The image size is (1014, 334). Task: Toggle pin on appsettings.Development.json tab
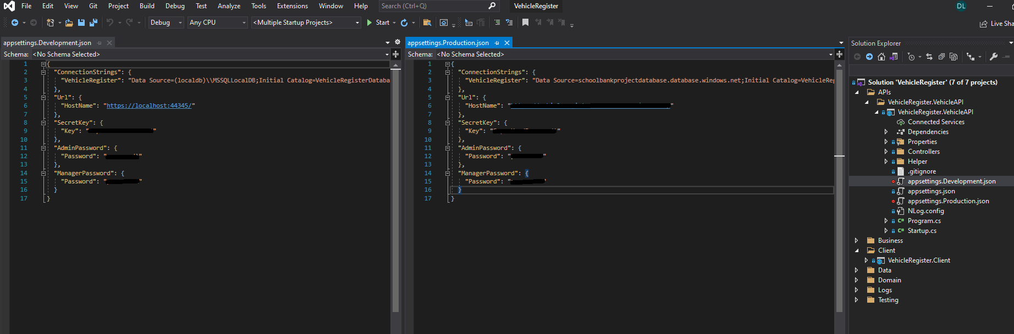100,43
